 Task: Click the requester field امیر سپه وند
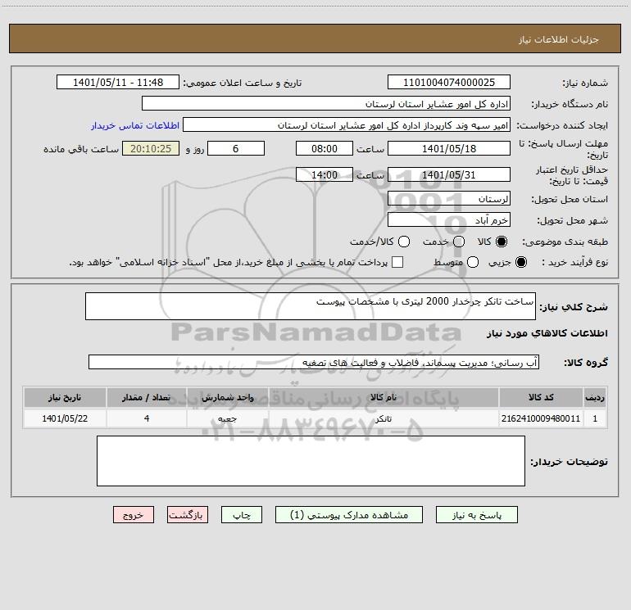coord(347,125)
